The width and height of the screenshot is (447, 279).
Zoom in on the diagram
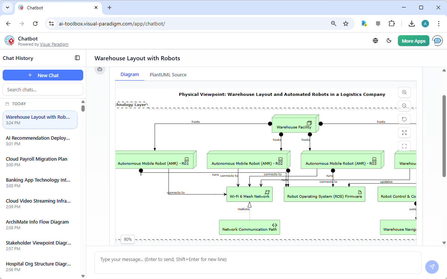pos(404,92)
